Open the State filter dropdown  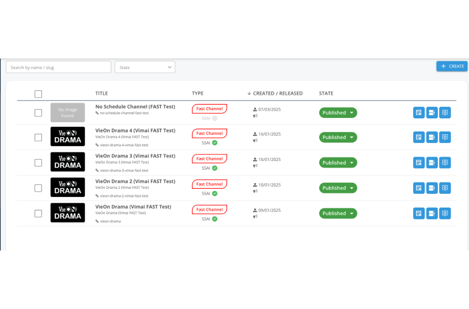pyautogui.click(x=145, y=67)
